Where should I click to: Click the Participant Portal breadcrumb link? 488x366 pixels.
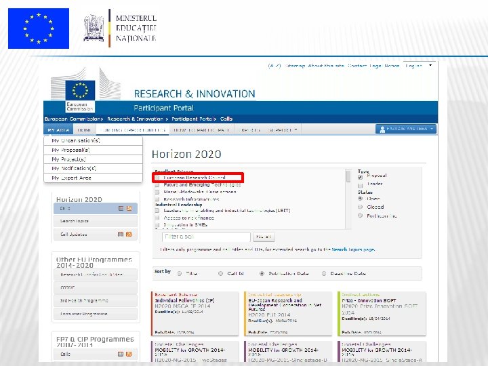tap(192, 119)
